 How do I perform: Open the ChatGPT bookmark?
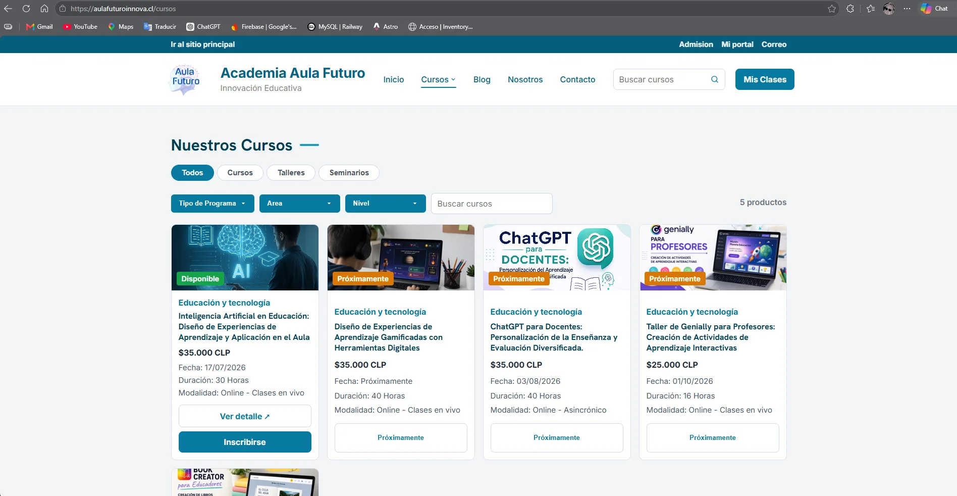[203, 27]
